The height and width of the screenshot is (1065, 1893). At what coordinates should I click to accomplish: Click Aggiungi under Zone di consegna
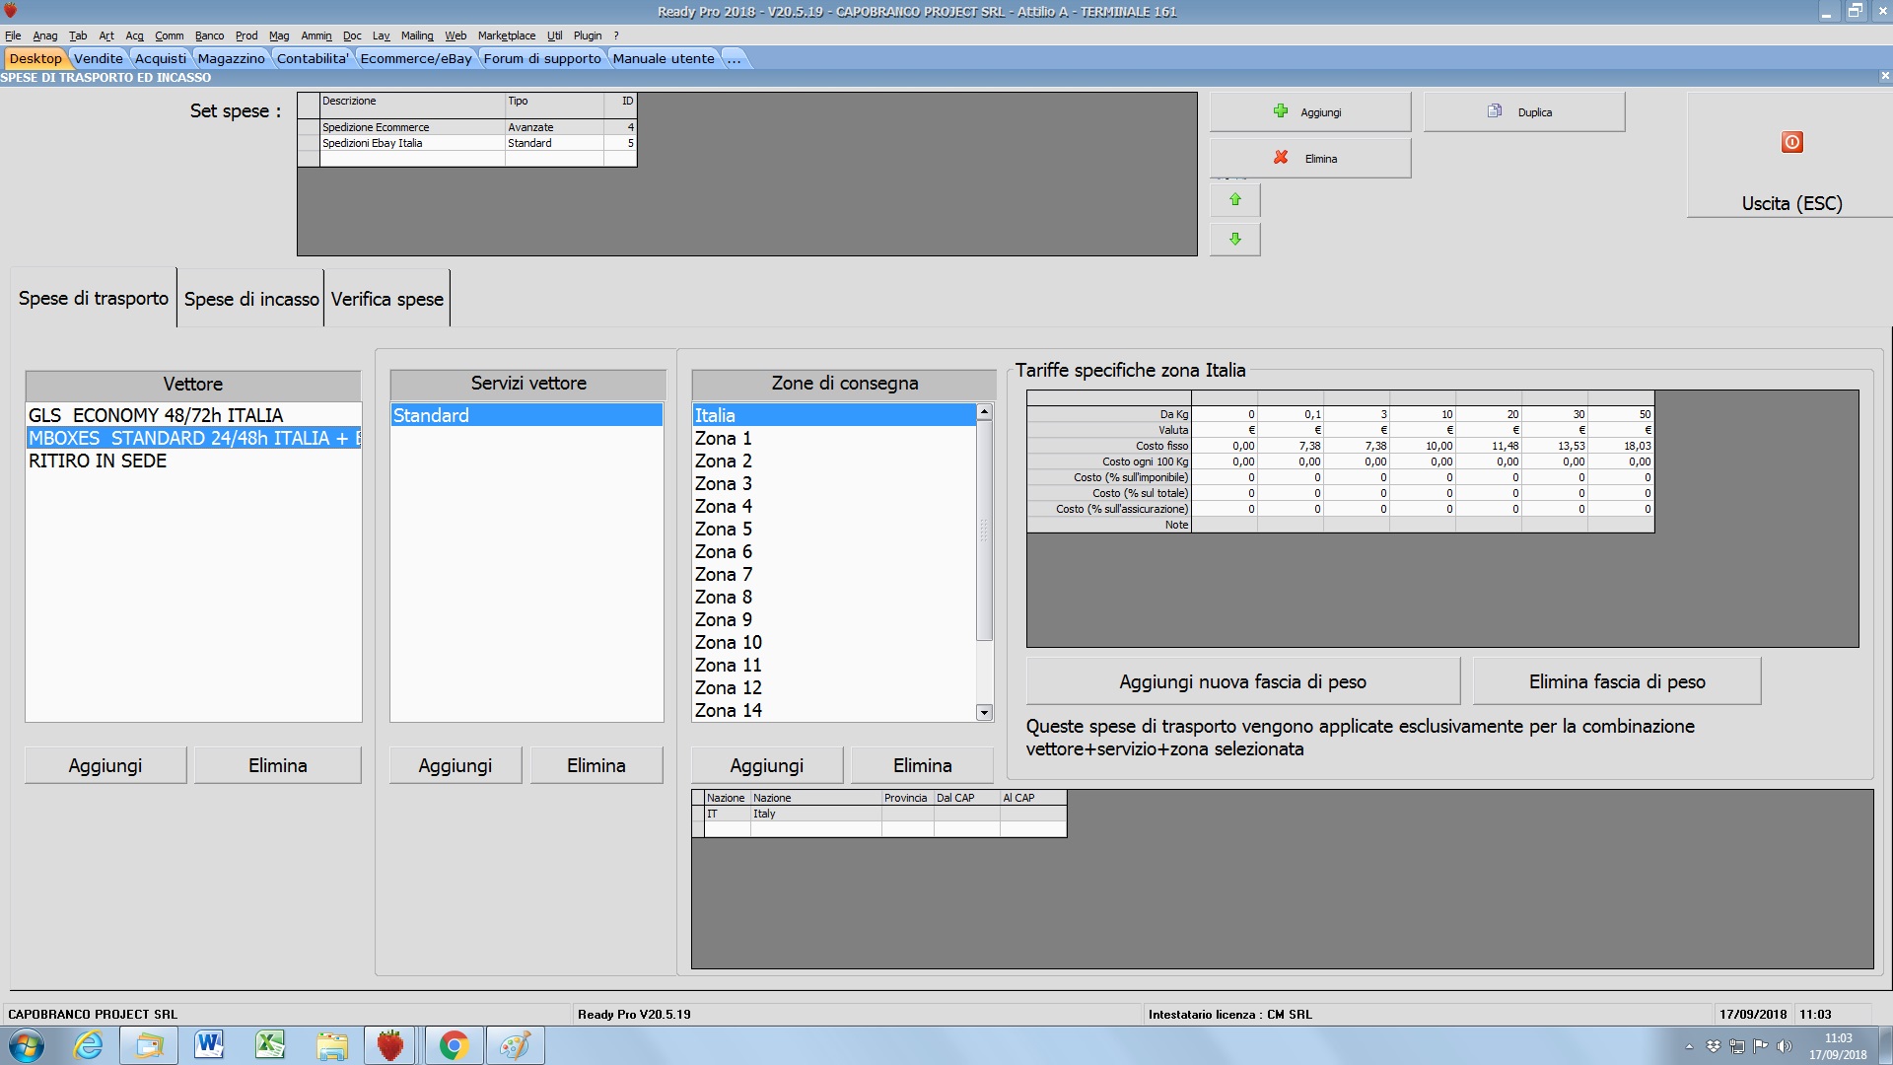pos(767,765)
